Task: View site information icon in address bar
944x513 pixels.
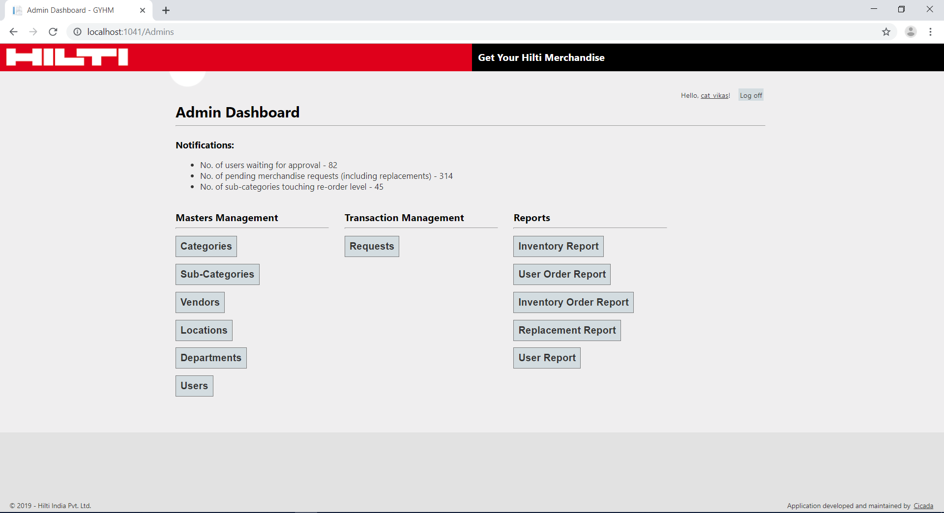Action: point(77,32)
